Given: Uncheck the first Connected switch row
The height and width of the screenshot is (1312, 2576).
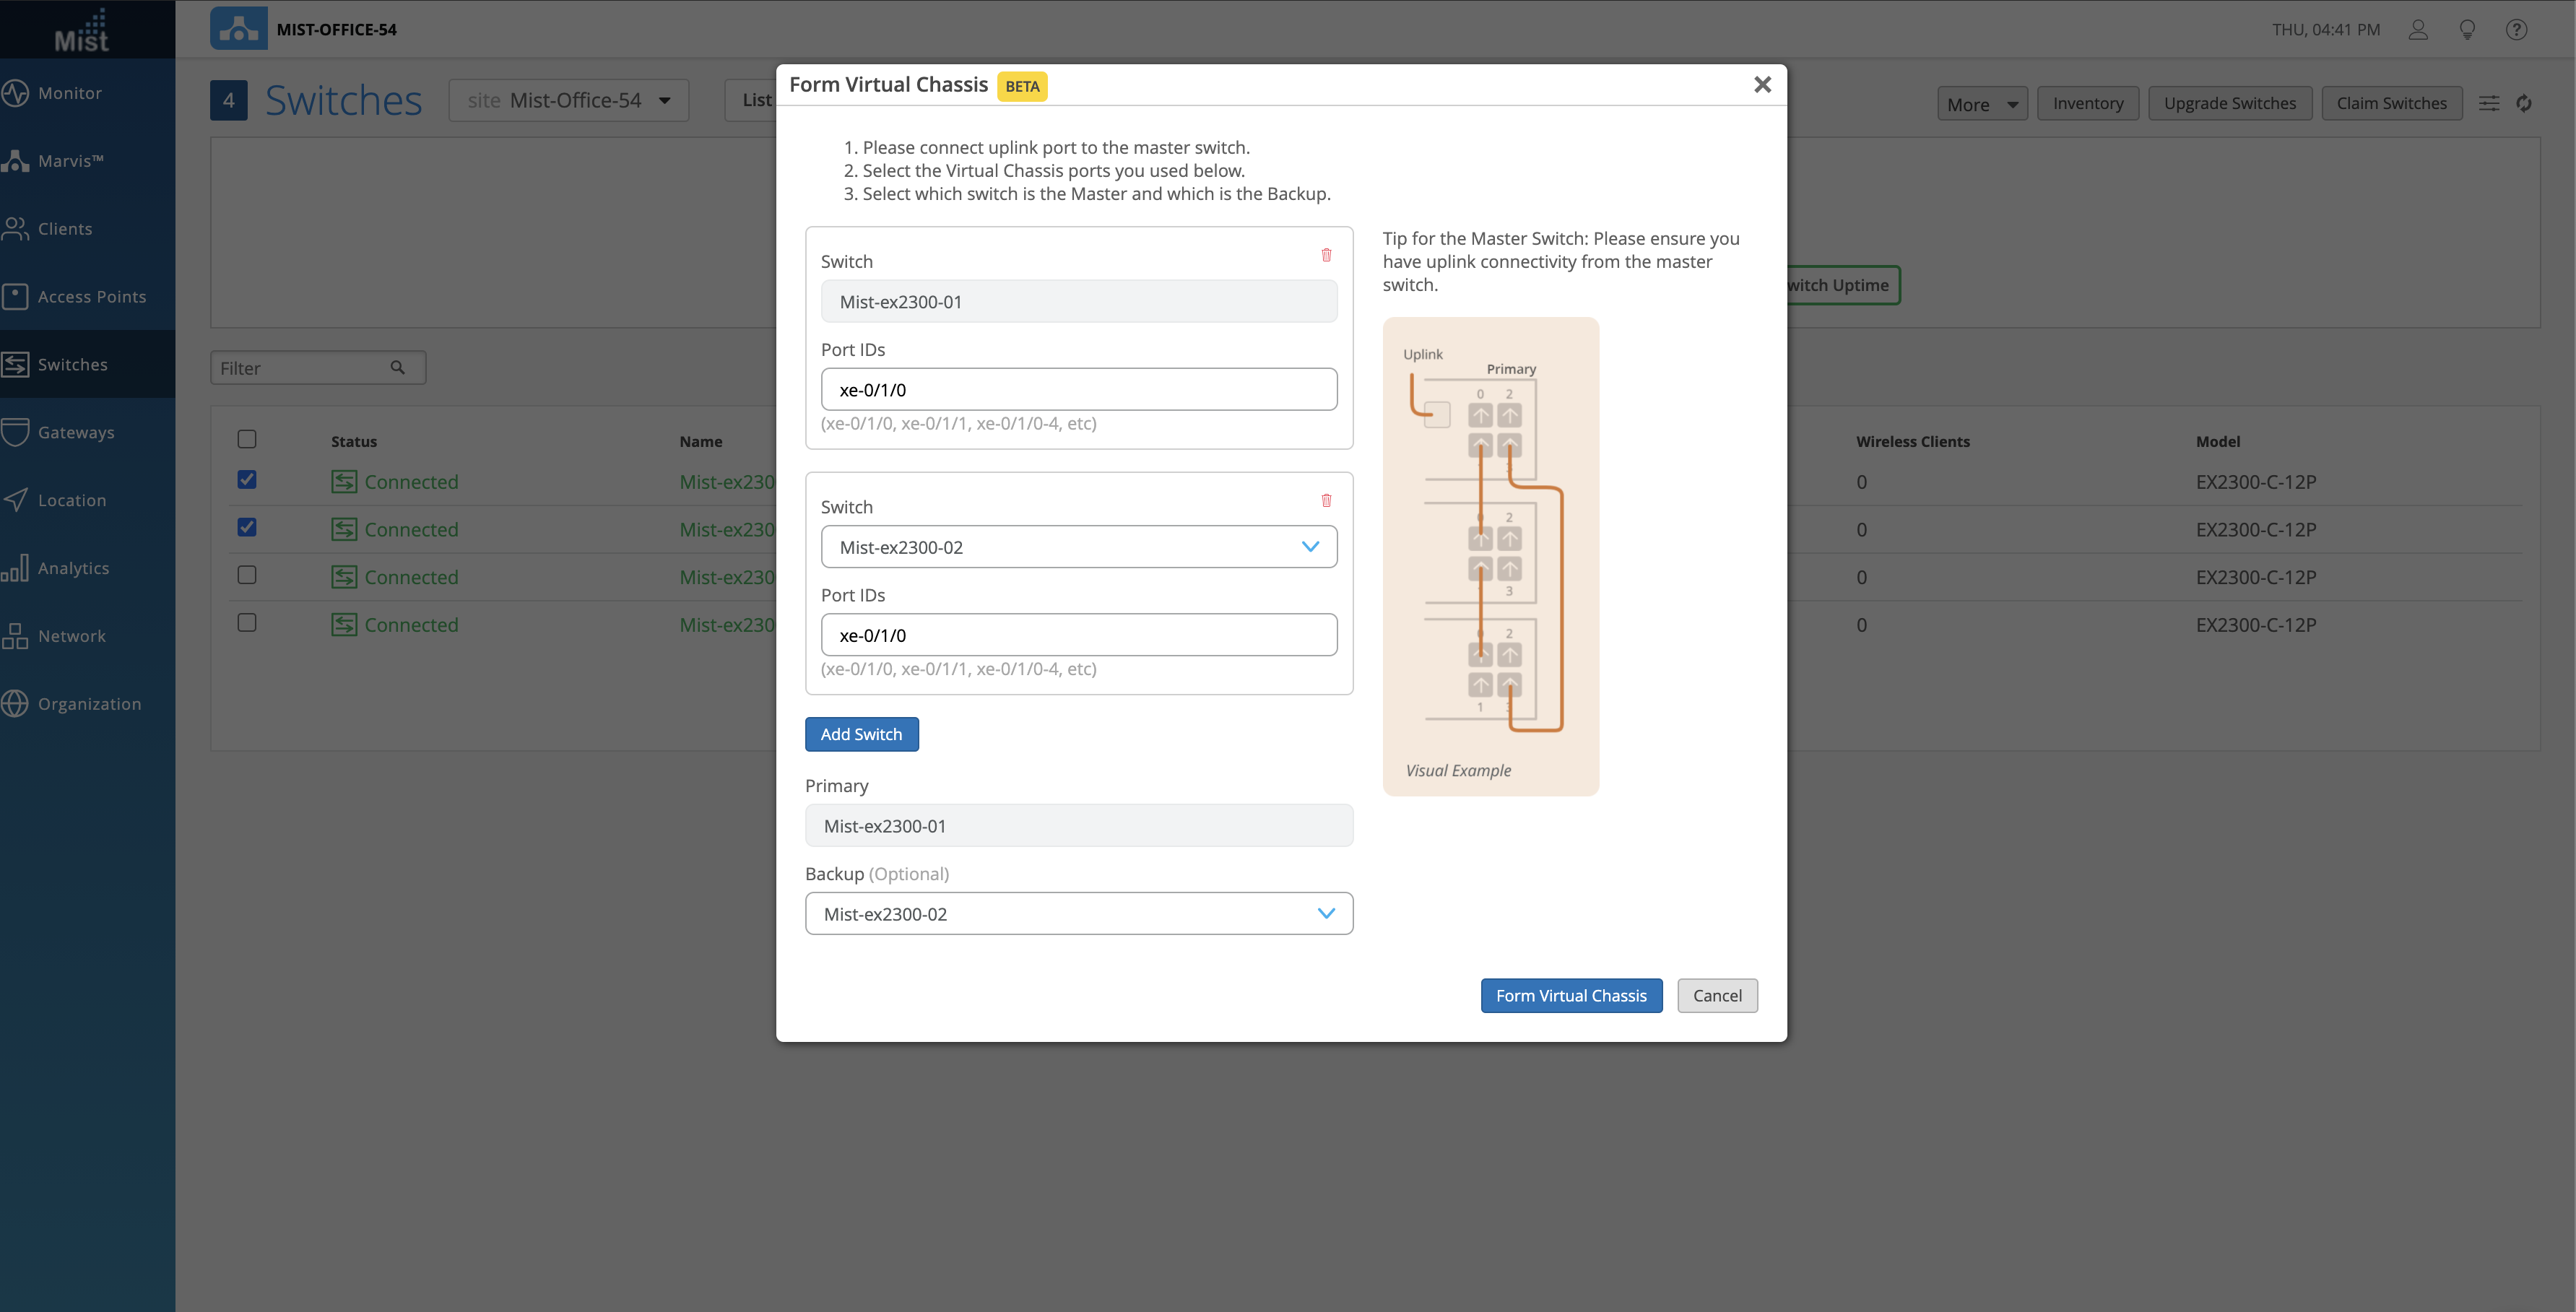Looking at the screenshot, I should point(247,480).
